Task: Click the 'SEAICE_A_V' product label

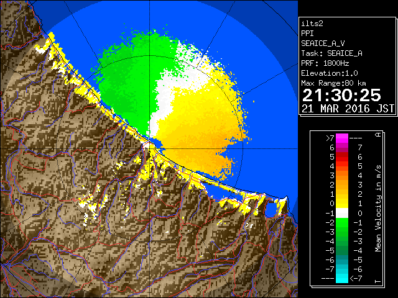Action: tap(323, 43)
